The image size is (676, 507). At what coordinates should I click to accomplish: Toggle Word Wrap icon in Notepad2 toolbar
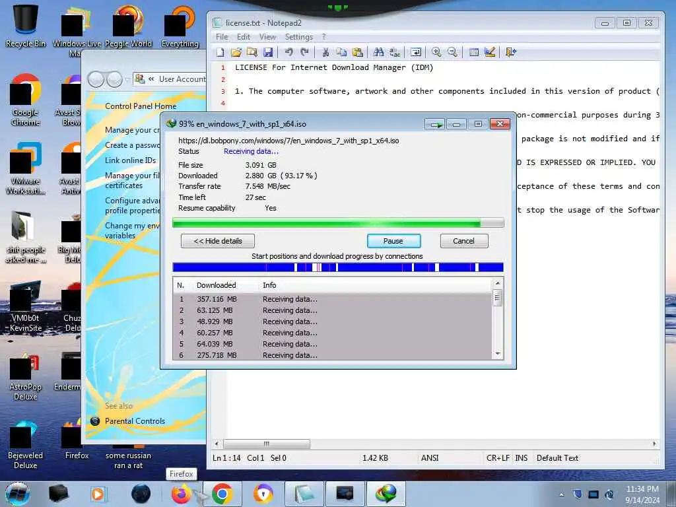pos(416,52)
